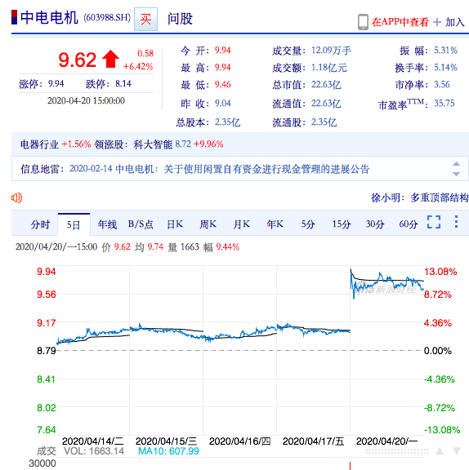Image resolution: width=469 pixels, height=470 pixels.
Task: Click the 2020/04/16/四 date label
Action: pos(239,441)
